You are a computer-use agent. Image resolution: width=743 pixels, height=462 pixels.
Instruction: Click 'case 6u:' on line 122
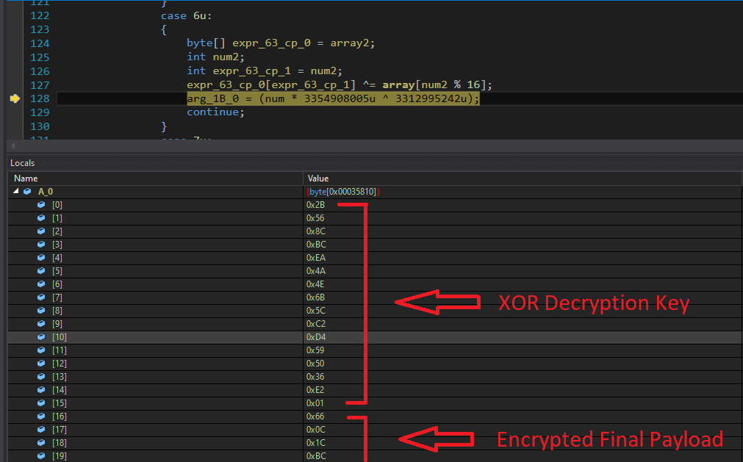[x=186, y=15]
